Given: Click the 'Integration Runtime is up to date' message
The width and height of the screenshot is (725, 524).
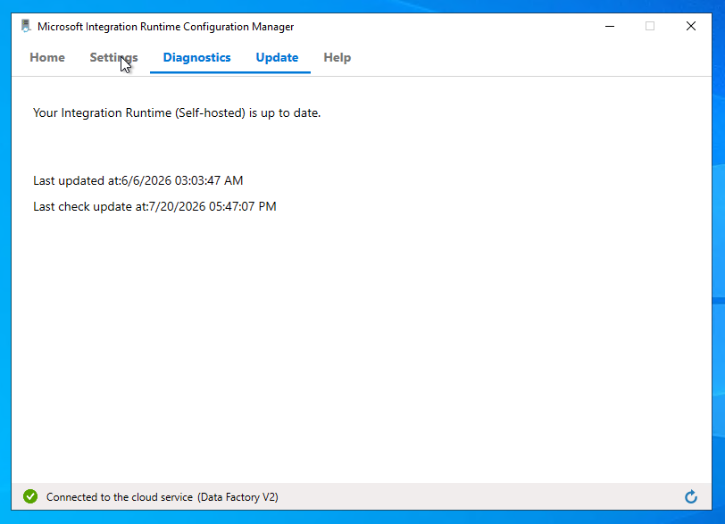Looking at the screenshot, I should pos(177,113).
